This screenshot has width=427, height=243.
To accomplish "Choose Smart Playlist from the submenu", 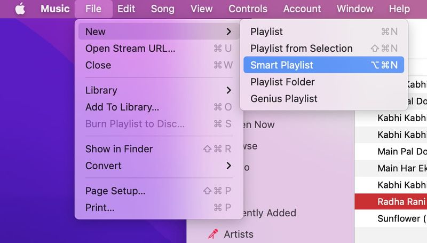I will pos(323,65).
